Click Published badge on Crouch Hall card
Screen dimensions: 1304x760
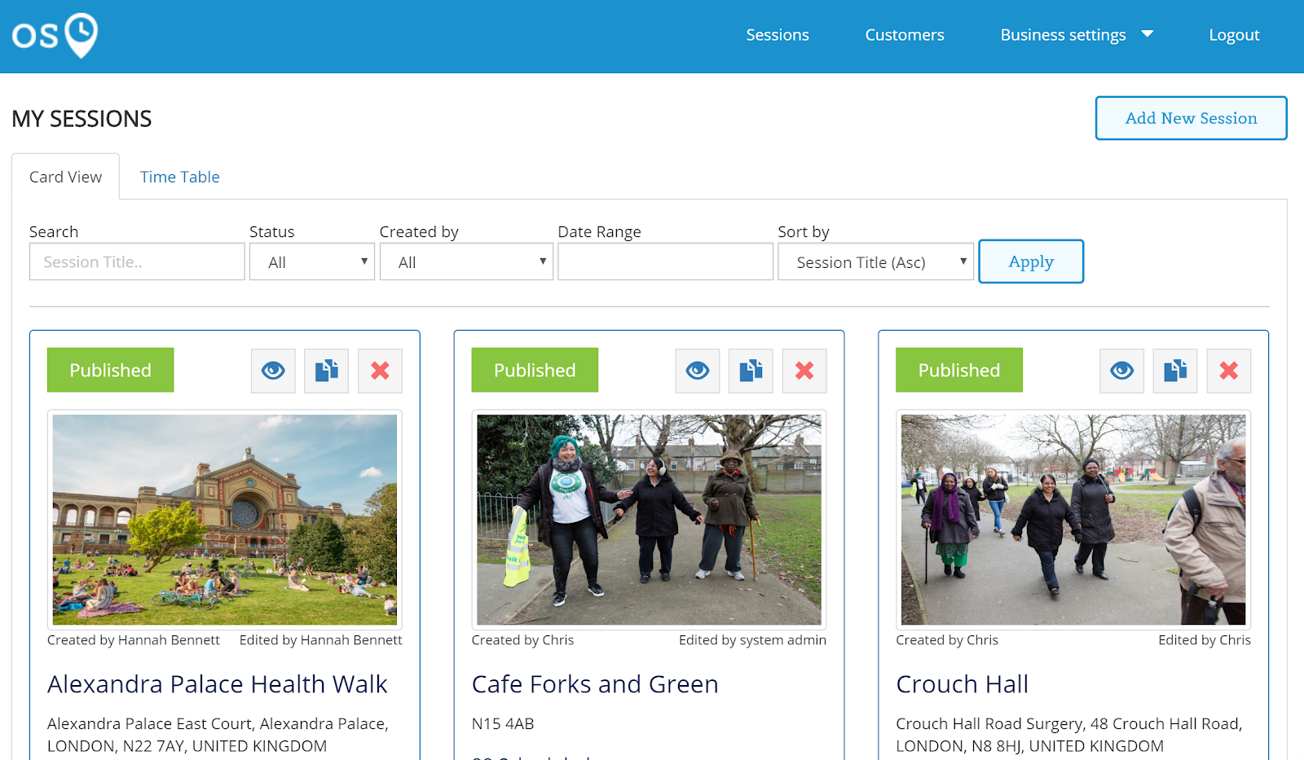pyautogui.click(x=959, y=370)
